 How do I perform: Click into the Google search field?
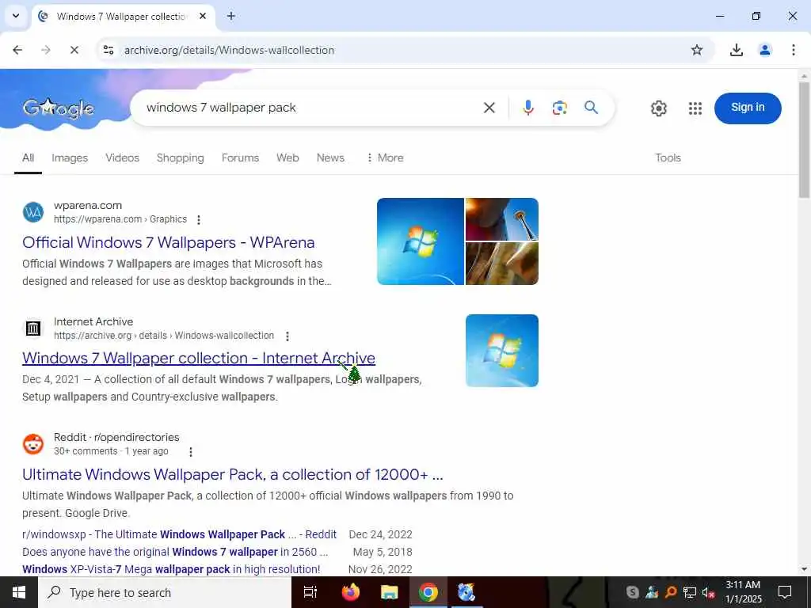310,108
